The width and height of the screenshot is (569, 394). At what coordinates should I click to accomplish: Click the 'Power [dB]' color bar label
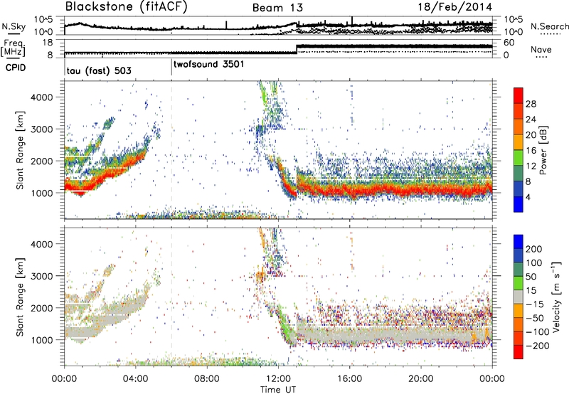point(543,150)
